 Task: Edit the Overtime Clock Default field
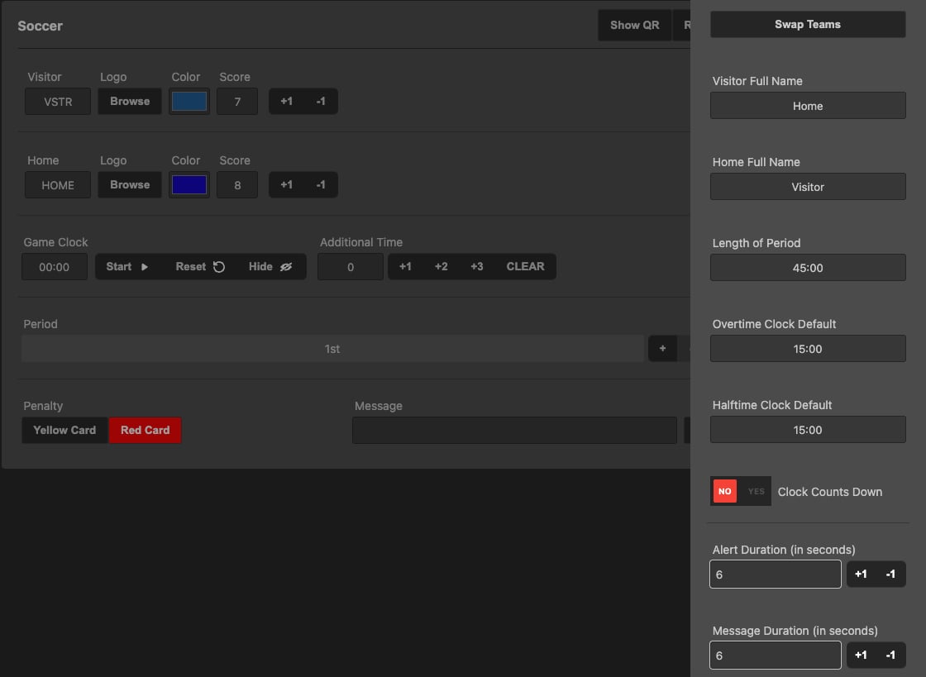pos(807,349)
